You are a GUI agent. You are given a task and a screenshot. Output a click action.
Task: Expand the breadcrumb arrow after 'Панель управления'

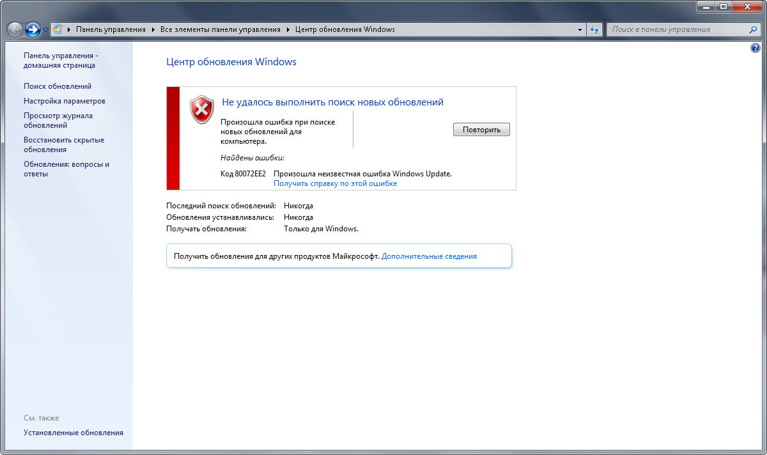[153, 29]
